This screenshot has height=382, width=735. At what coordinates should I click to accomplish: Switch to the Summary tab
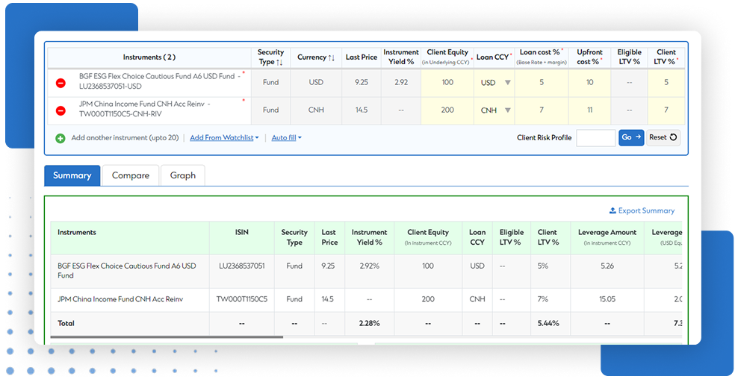[72, 175]
